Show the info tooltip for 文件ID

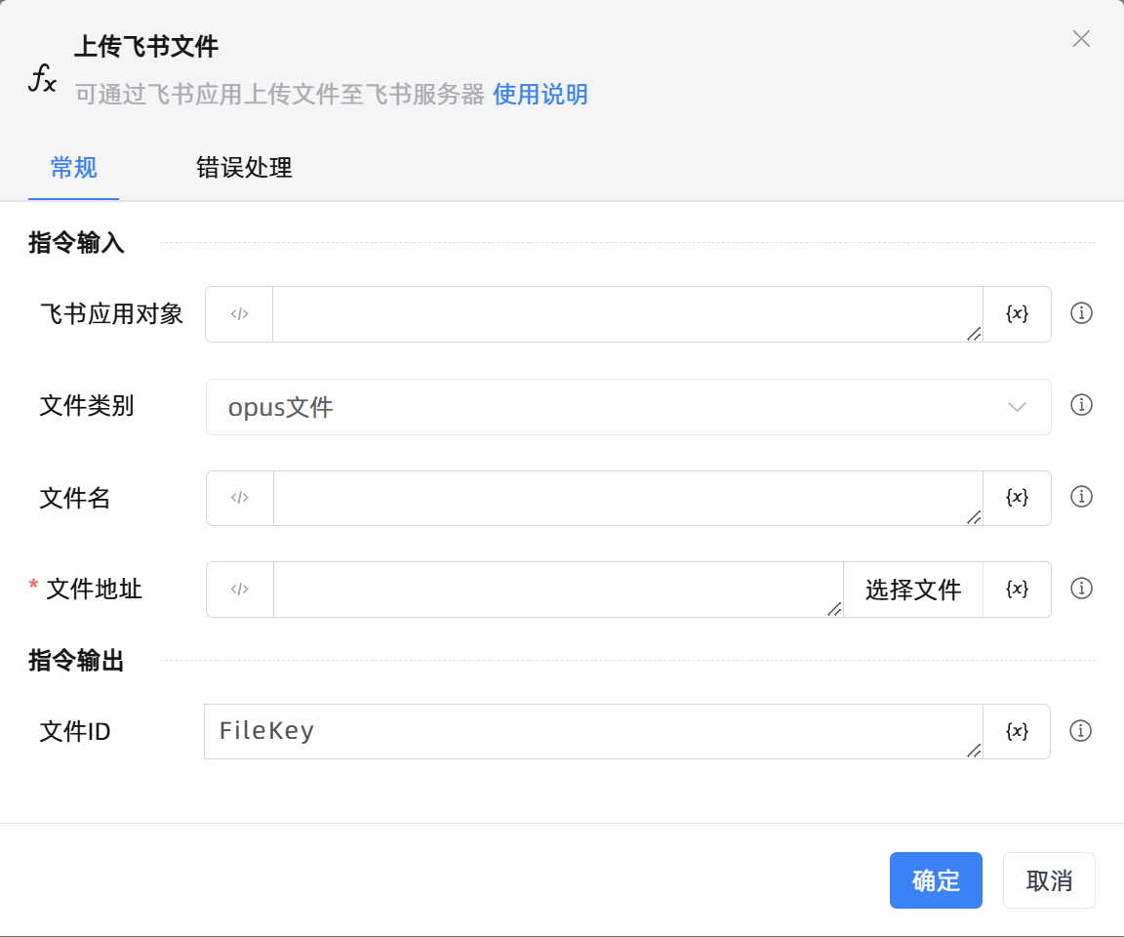point(1080,730)
